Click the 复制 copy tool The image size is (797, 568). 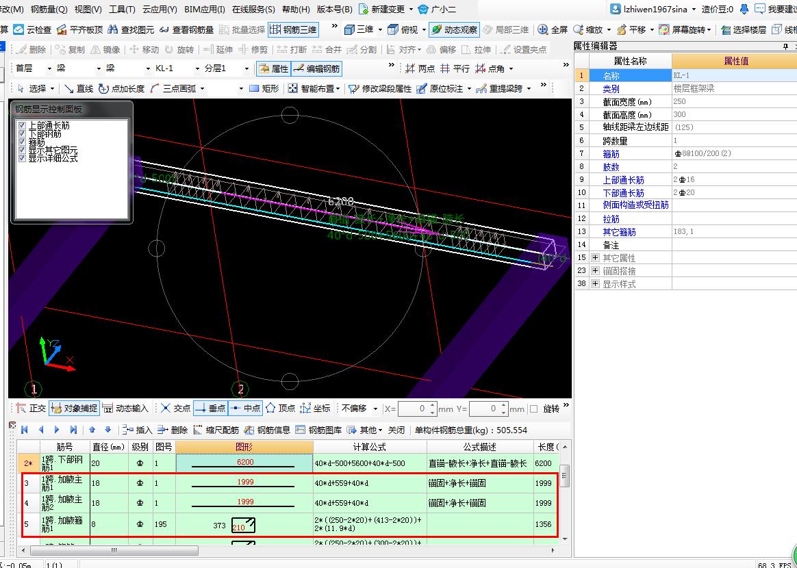point(70,49)
